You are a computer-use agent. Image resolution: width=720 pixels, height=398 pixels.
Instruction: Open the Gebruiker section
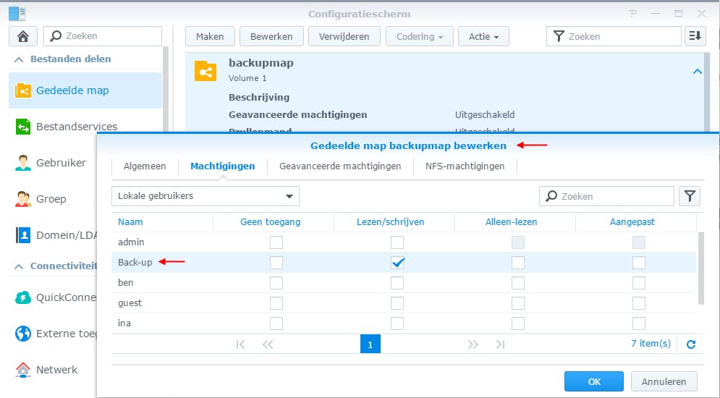(61, 163)
